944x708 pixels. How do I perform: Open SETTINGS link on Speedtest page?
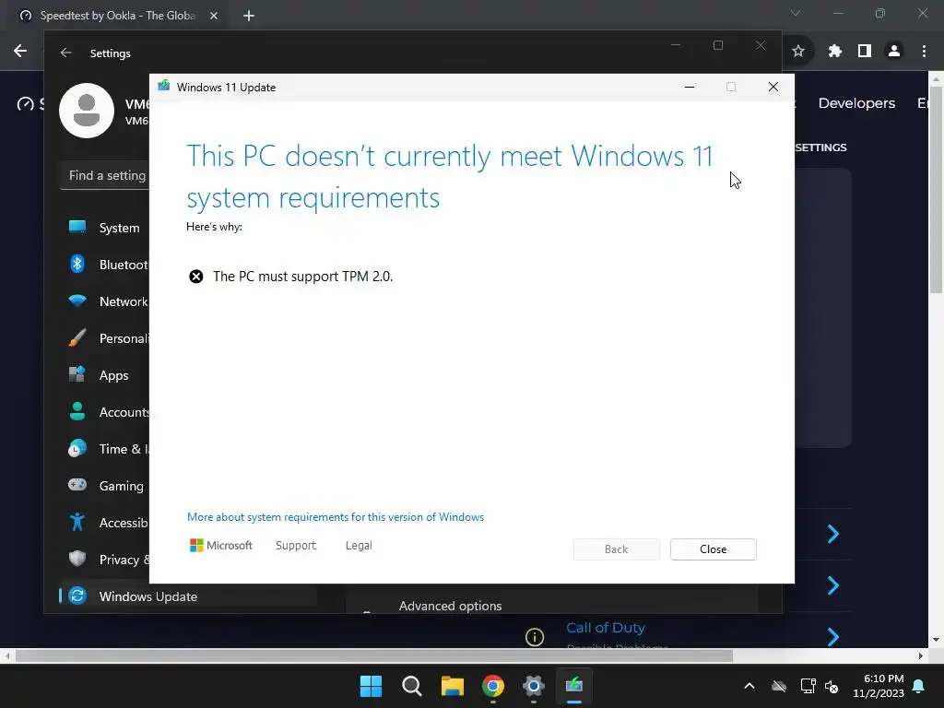pos(820,147)
